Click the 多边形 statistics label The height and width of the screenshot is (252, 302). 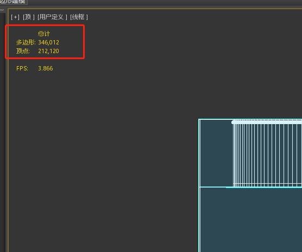26,42
